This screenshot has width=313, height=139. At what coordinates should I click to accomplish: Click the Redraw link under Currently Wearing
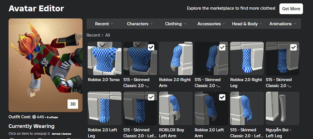click(x=67, y=134)
